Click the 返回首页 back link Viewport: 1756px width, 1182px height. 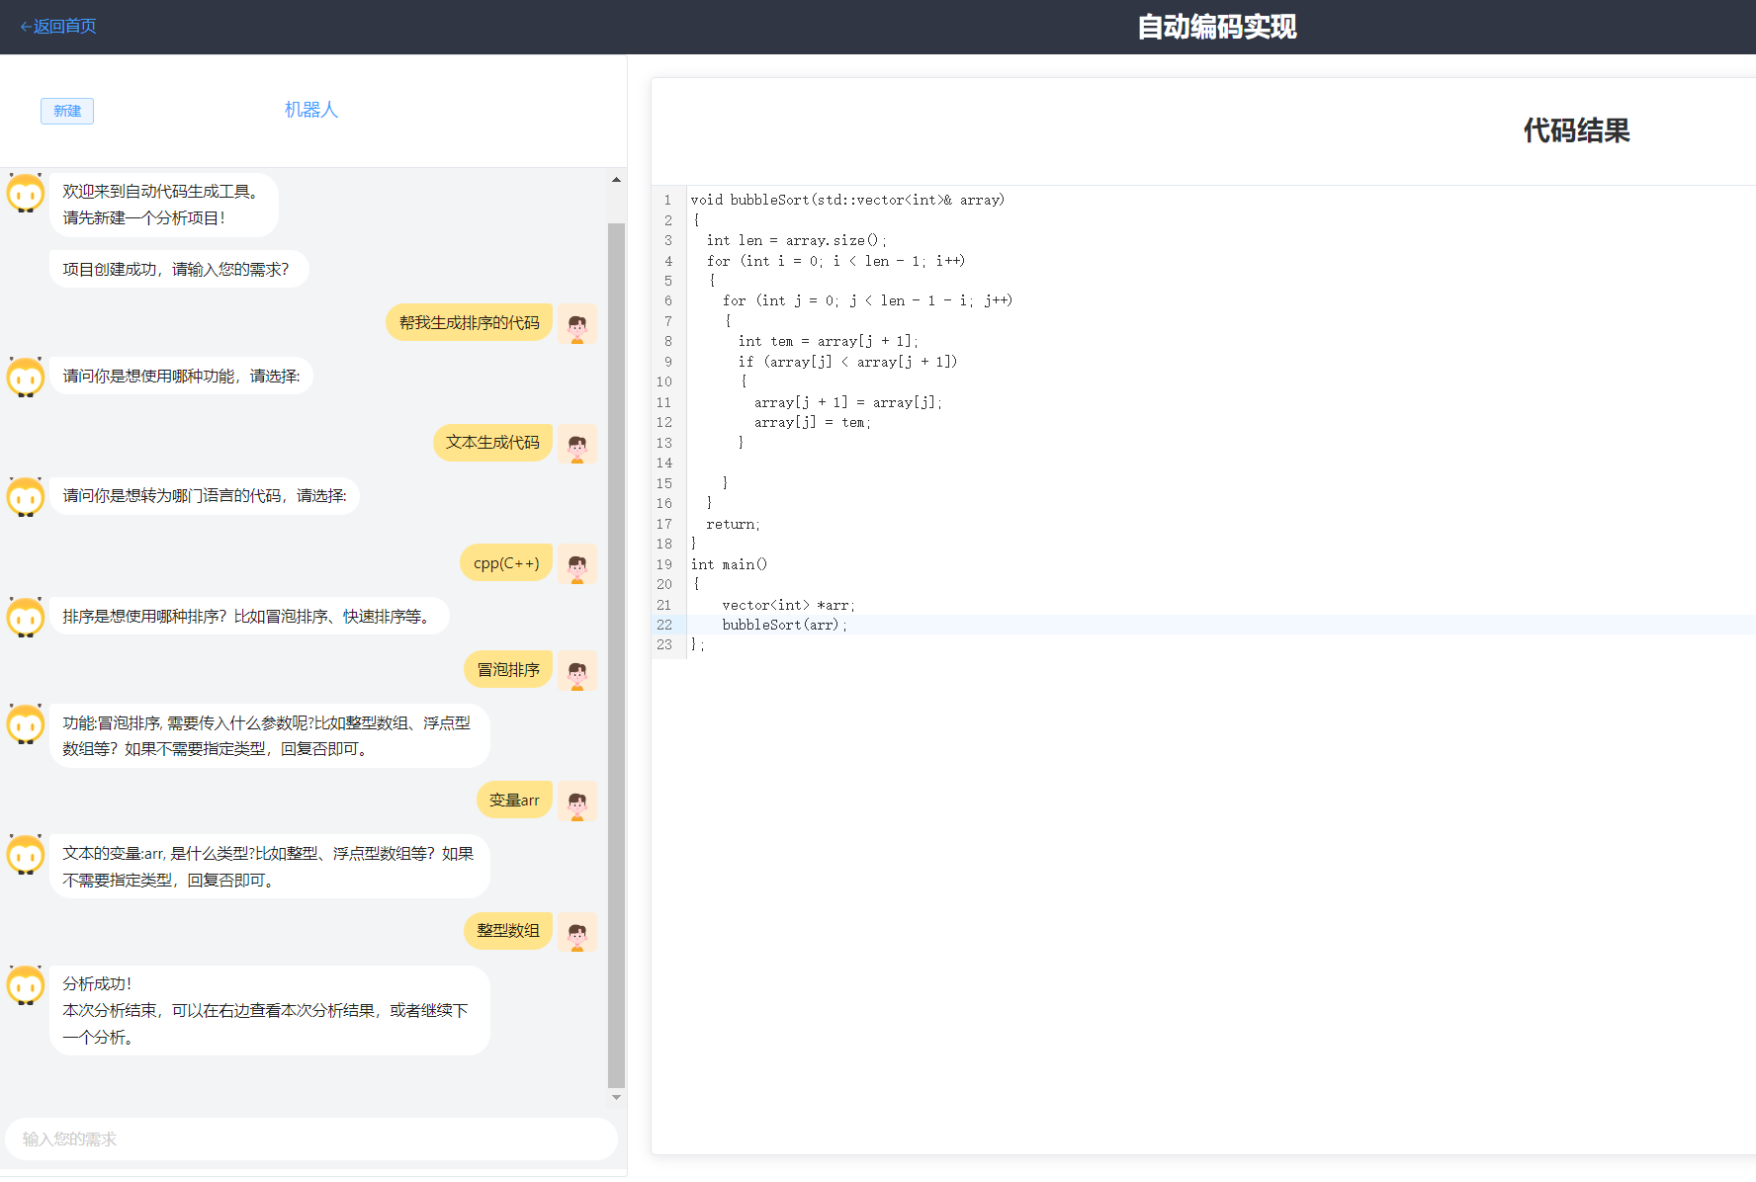58,27
